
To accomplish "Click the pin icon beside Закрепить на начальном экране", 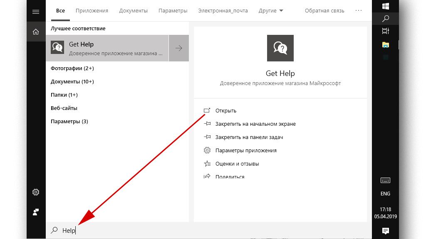I will tap(207, 124).
